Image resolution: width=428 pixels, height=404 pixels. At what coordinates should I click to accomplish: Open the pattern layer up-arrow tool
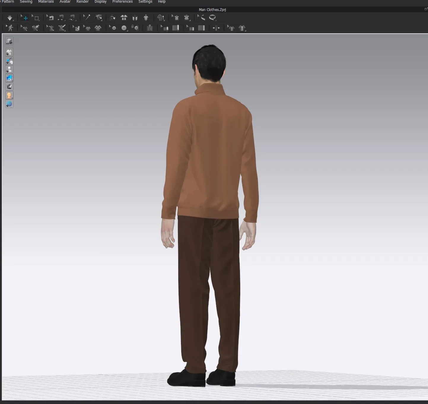(x=161, y=18)
